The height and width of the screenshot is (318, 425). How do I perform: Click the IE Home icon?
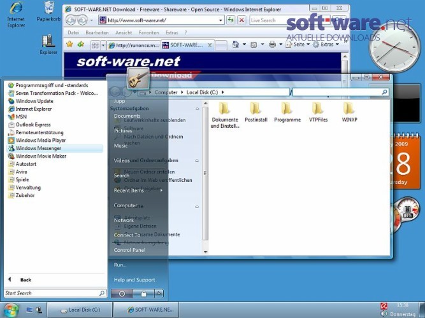(x=236, y=44)
